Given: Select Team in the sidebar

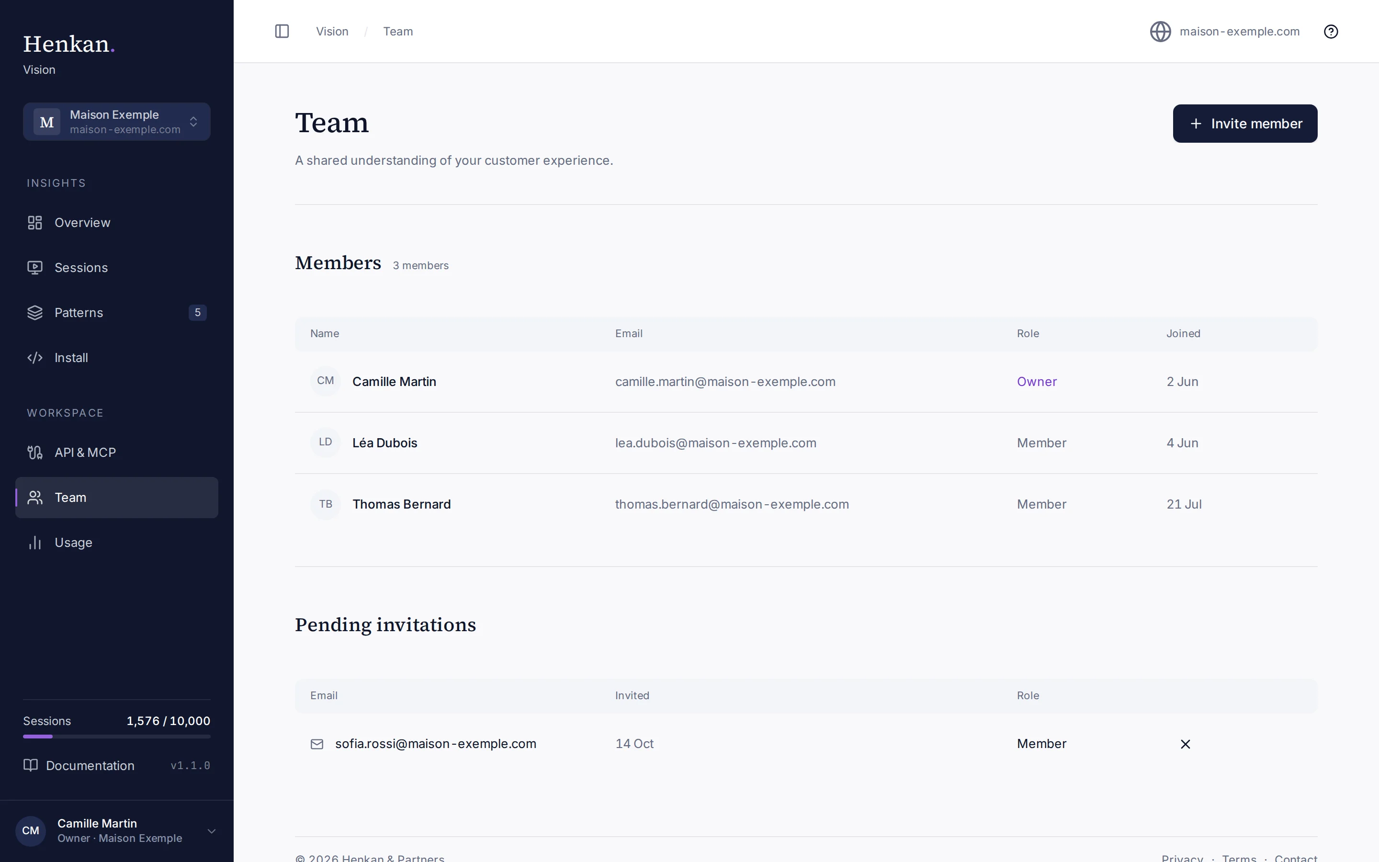Looking at the screenshot, I should pyautogui.click(x=117, y=497).
